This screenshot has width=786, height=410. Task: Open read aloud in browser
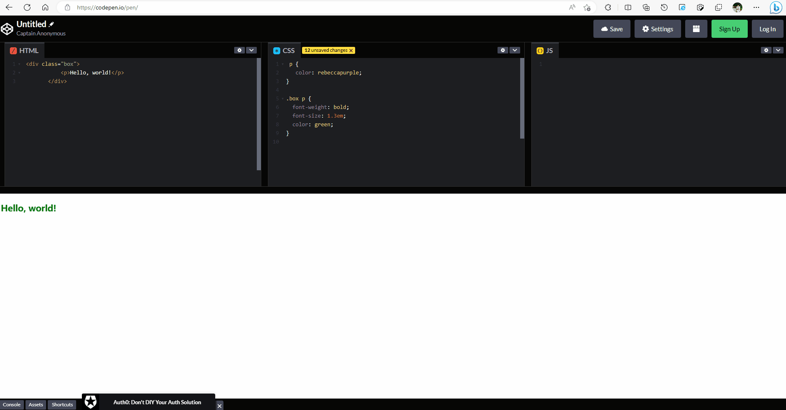pyautogui.click(x=572, y=7)
